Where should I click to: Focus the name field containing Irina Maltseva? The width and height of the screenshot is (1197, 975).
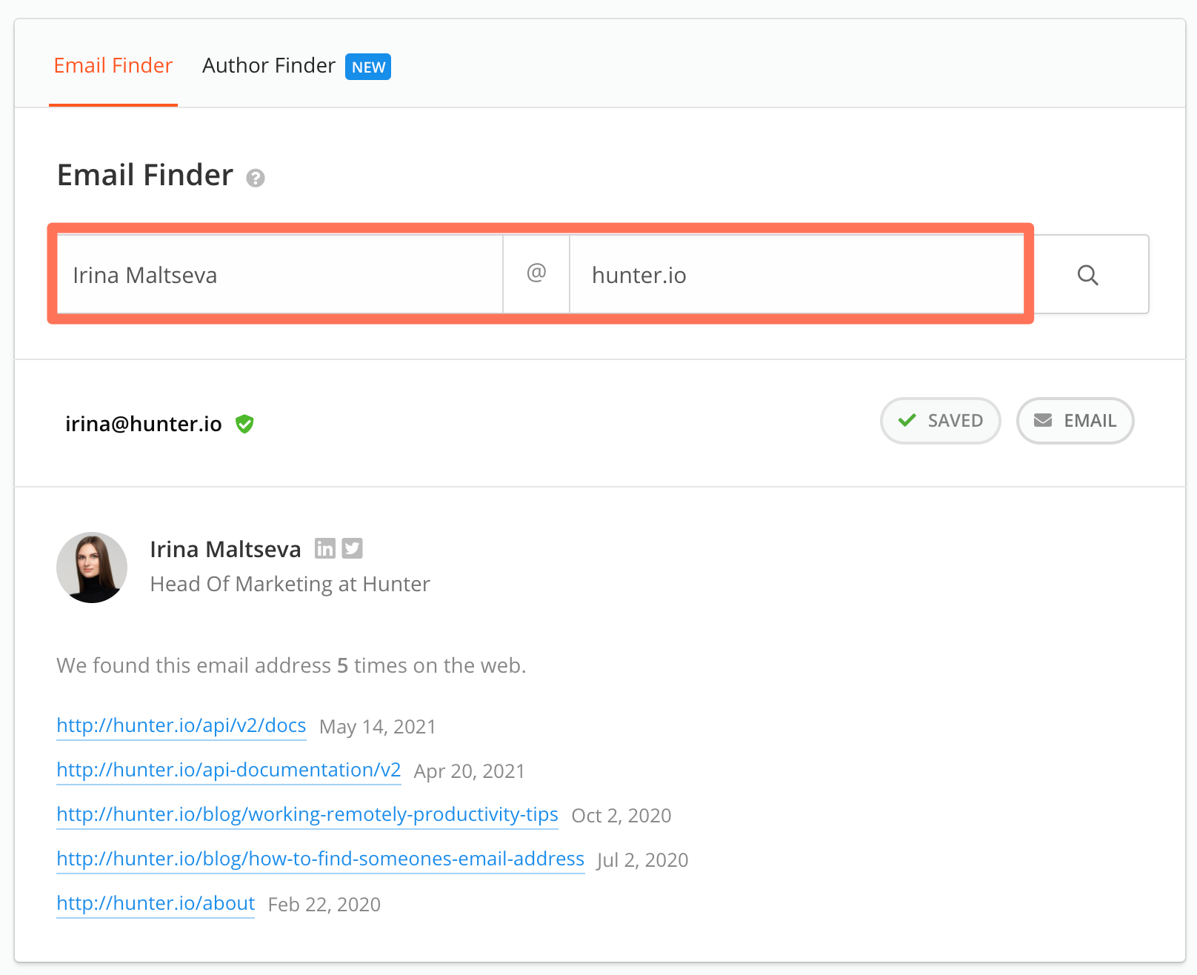[280, 275]
